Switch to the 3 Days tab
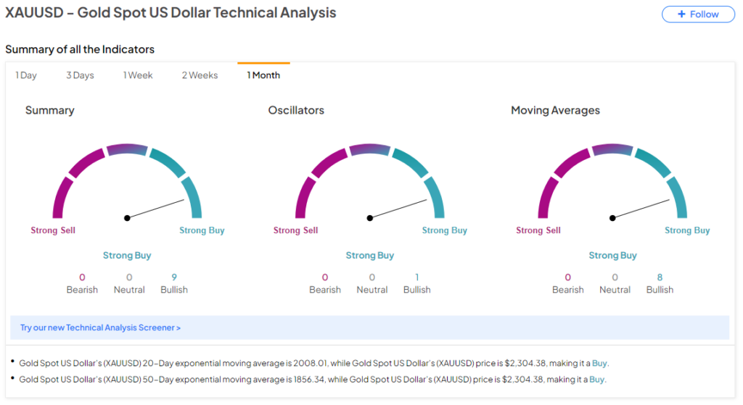The width and height of the screenshot is (743, 405). (80, 75)
